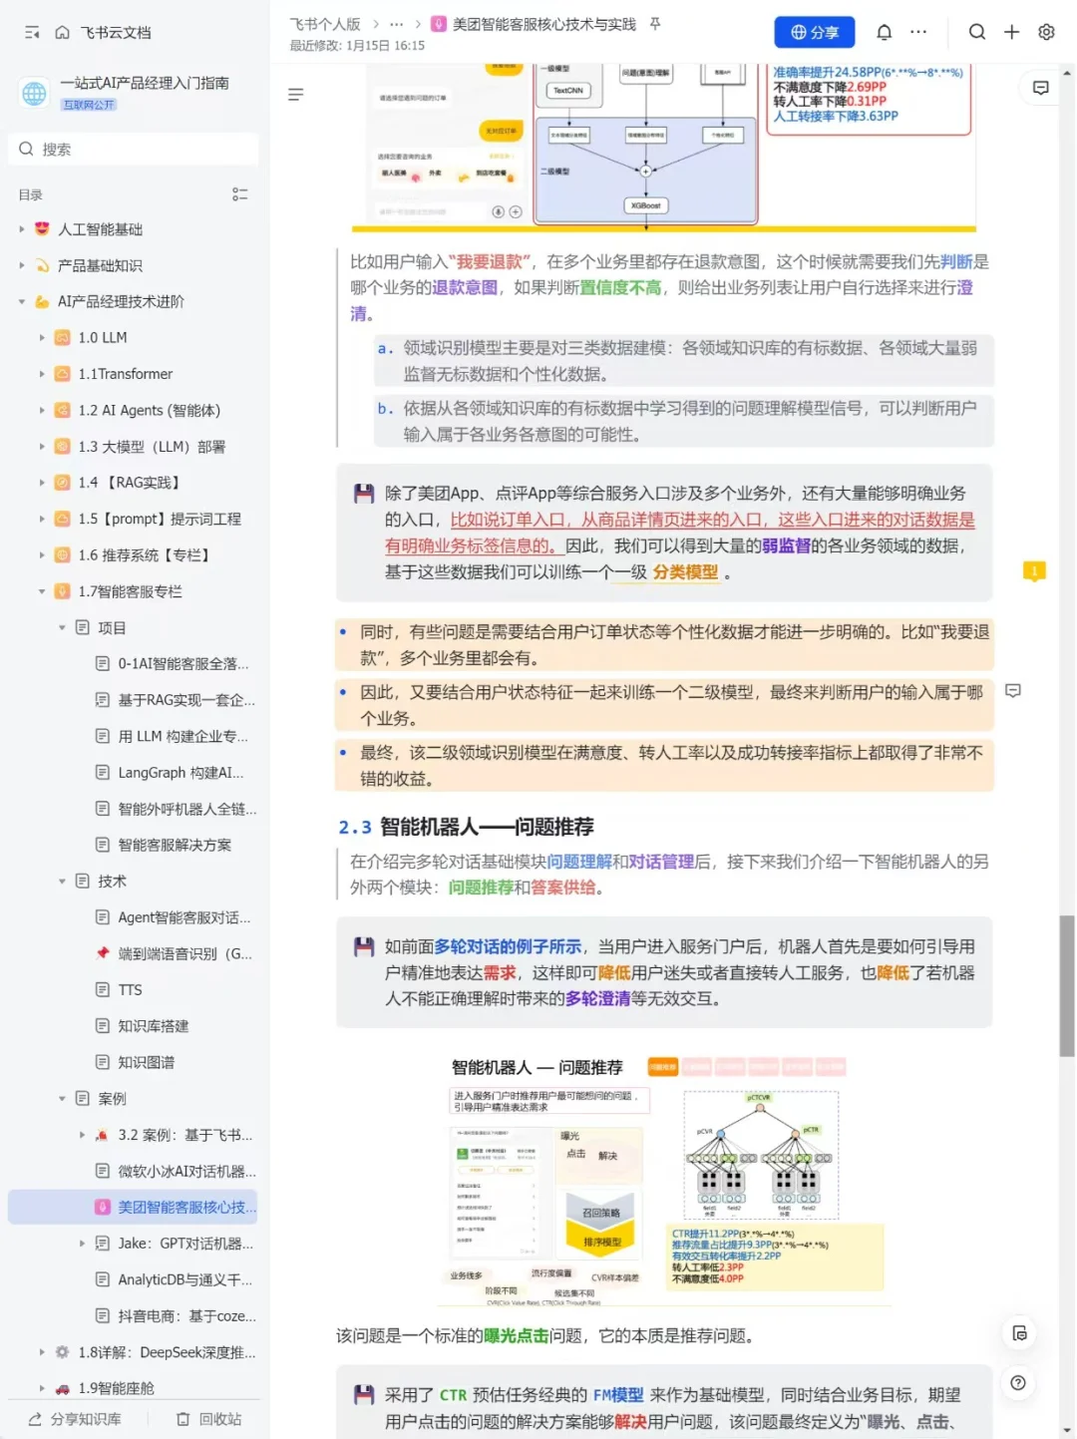Click the yellow comment marker beside paragraph

click(1034, 571)
